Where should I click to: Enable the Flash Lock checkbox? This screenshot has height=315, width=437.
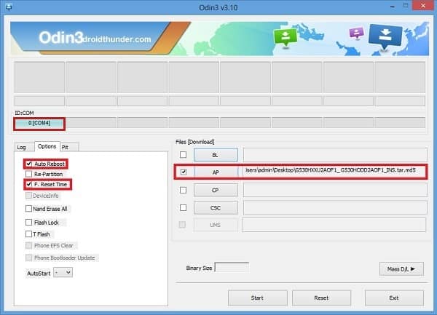(x=28, y=222)
